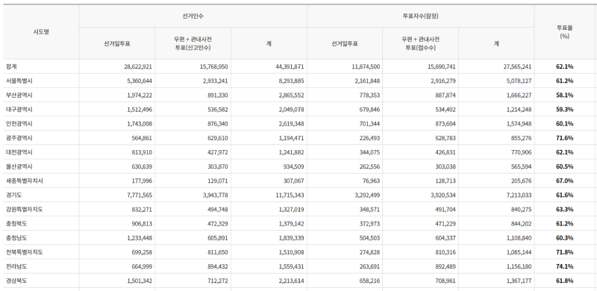This screenshot has height=291, width=597.
Task: Select the 대전광역시 row label
Action: 19,152
